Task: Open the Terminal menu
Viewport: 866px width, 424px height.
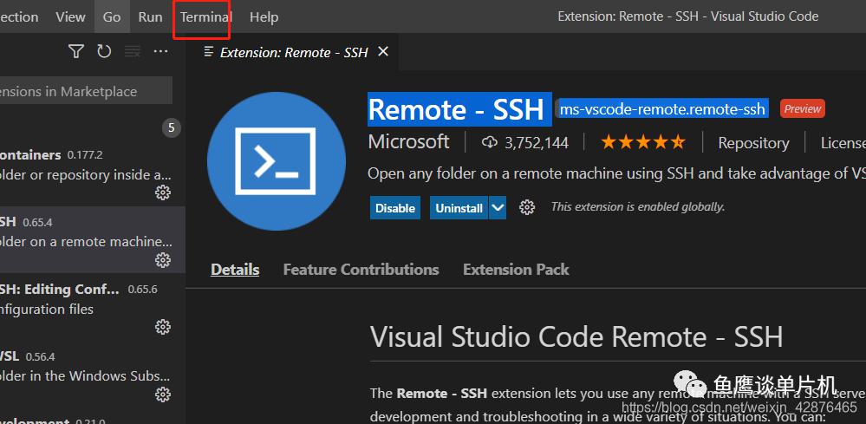Action: (x=205, y=17)
